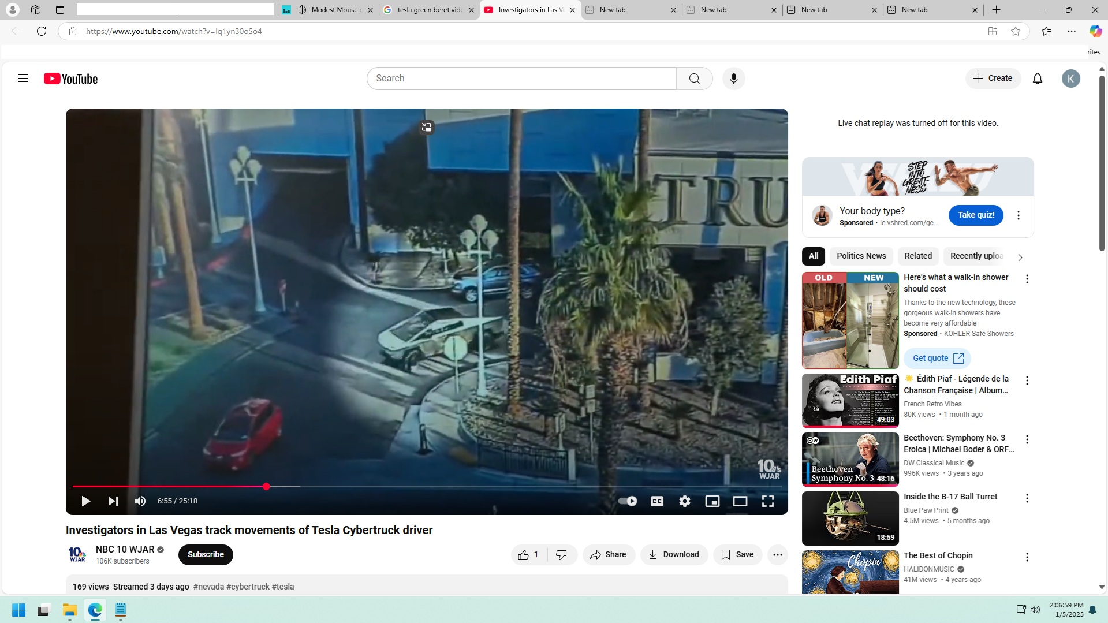Share this video
This screenshot has width=1108, height=623.
[609, 555]
